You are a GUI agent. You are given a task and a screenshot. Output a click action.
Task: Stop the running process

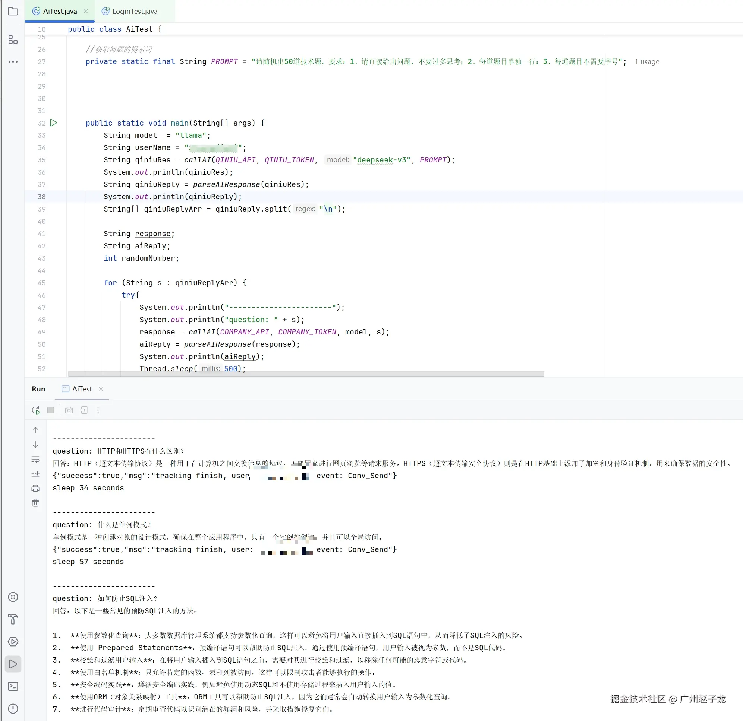[51, 410]
